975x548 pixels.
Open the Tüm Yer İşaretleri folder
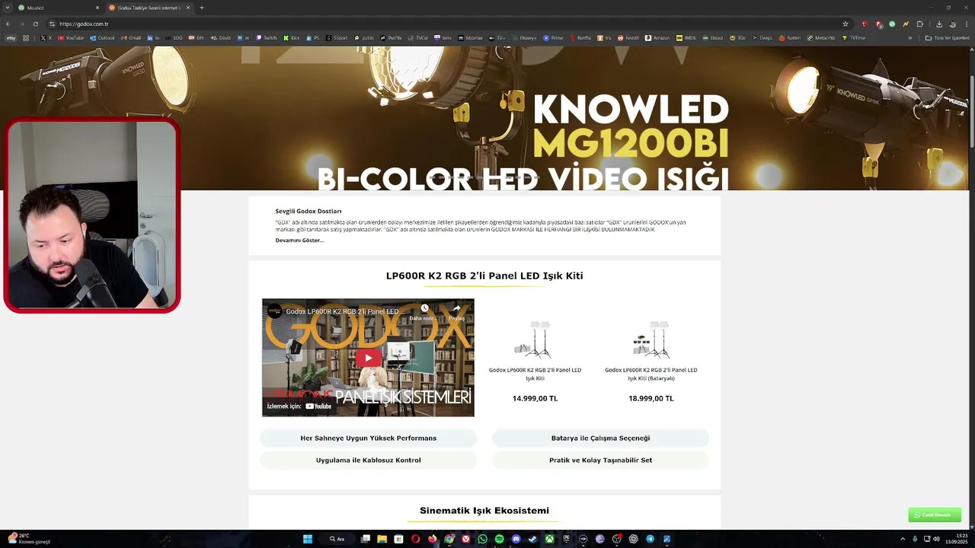947,37
